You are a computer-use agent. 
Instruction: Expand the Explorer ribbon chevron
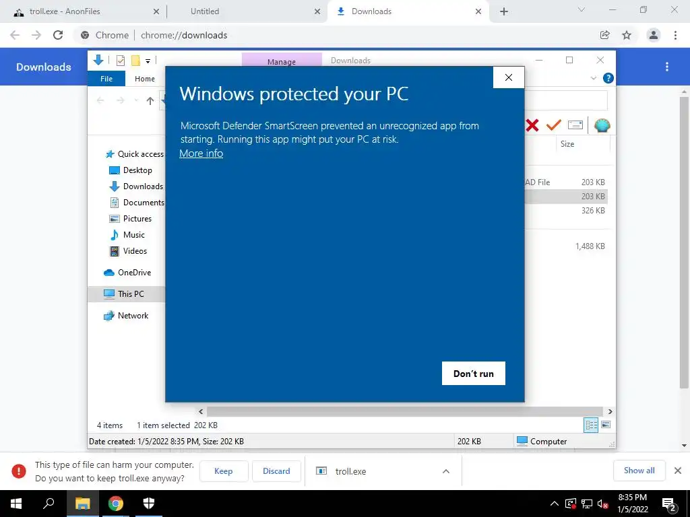point(593,78)
